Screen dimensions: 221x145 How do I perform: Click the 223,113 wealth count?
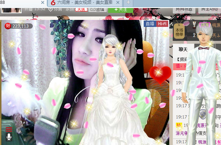(21, 26)
